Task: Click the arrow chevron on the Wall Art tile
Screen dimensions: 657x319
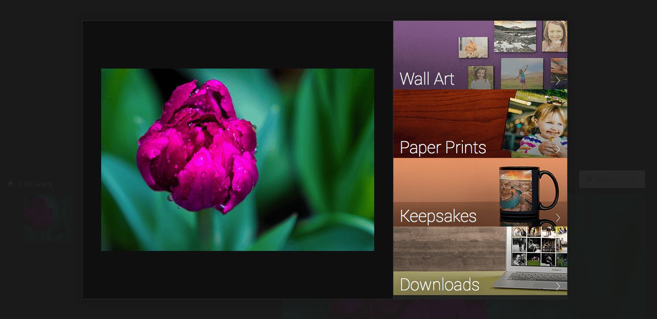Action: tap(558, 80)
